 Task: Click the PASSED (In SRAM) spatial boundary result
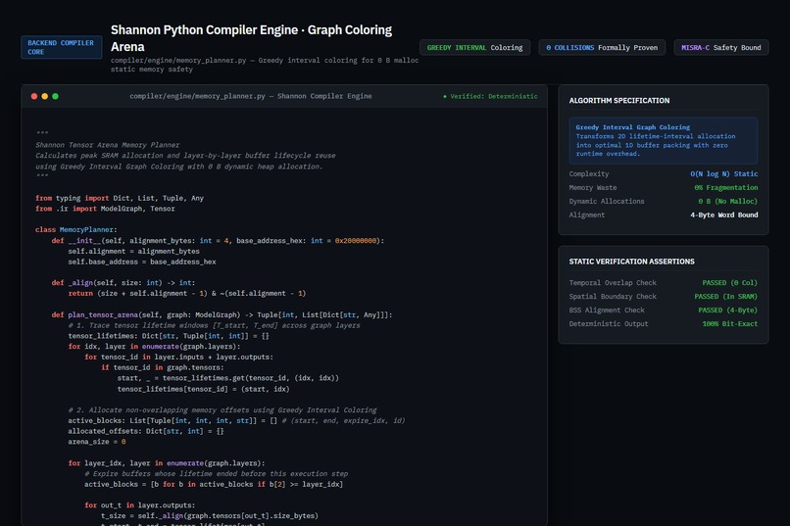tap(725, 297)
